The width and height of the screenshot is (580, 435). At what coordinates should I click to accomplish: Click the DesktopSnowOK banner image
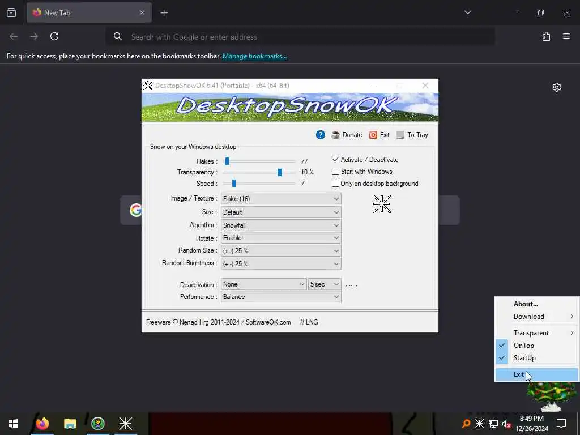(290, 107)
